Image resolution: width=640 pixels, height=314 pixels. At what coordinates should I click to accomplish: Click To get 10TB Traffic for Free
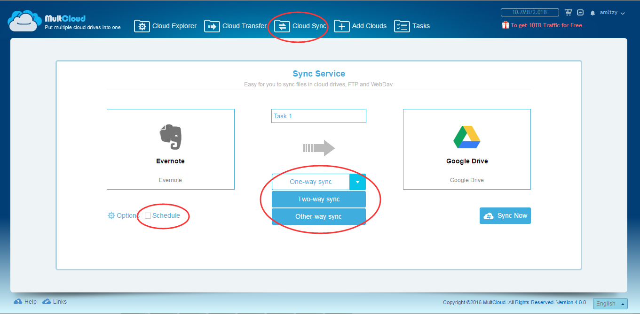(x=546, y=25)
